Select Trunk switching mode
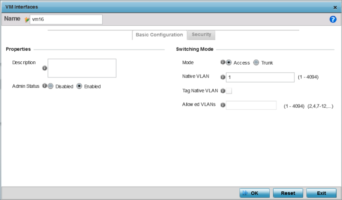Image resolution: width=342 pixels, height=200 pixels. (256, 63)
